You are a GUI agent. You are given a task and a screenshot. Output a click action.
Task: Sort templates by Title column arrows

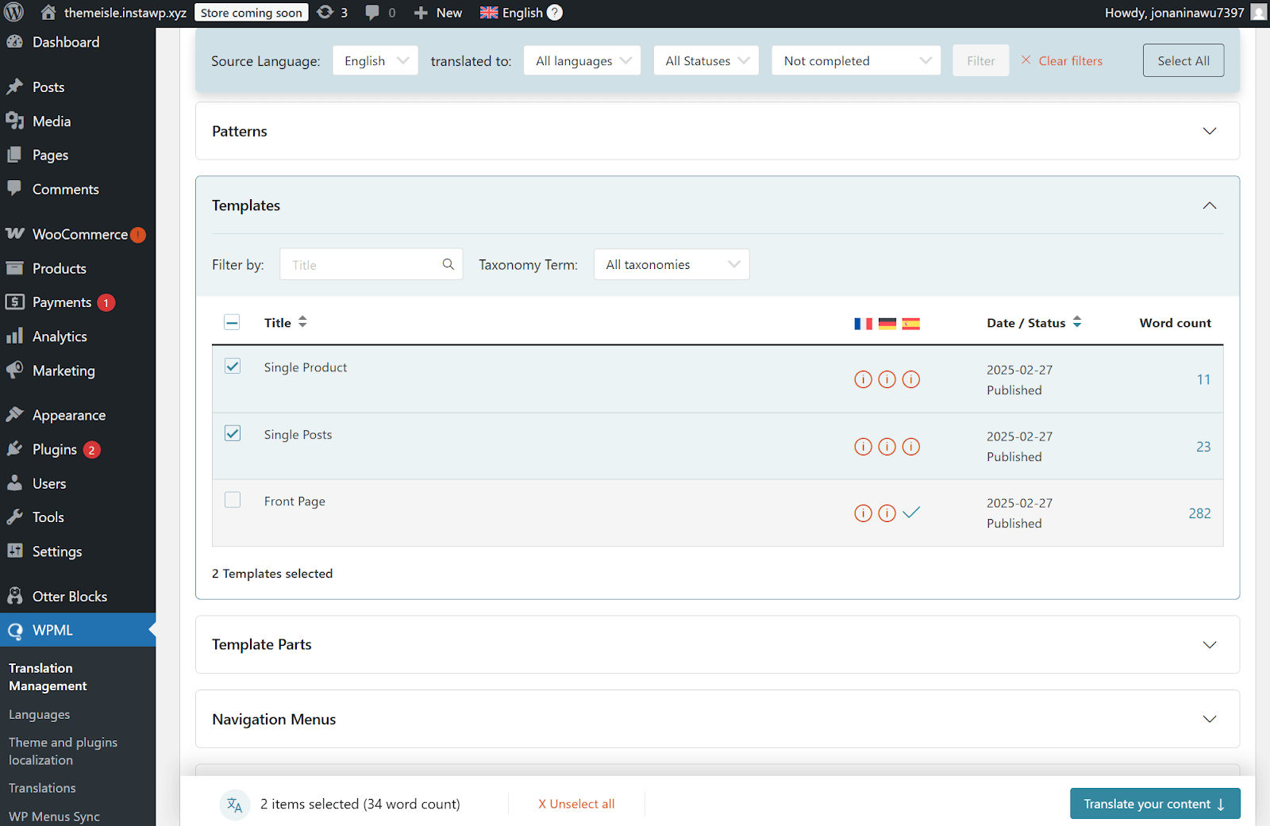point(302,322)
